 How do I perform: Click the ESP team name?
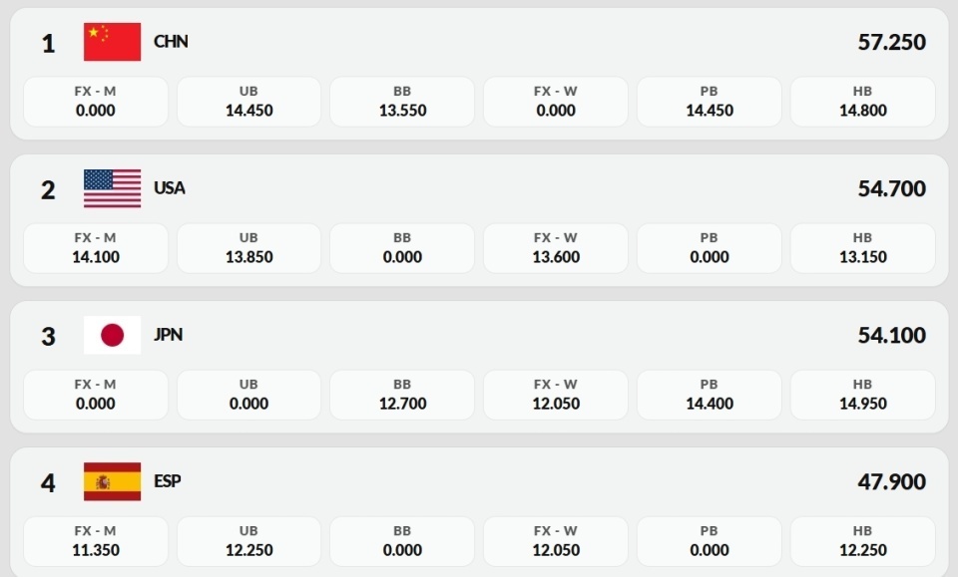(x=168, y=481)
